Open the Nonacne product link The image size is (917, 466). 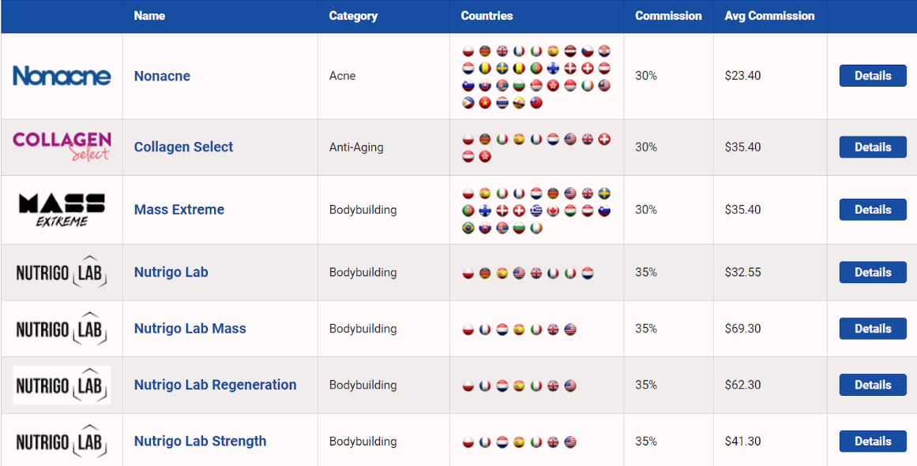pos(162,76)
